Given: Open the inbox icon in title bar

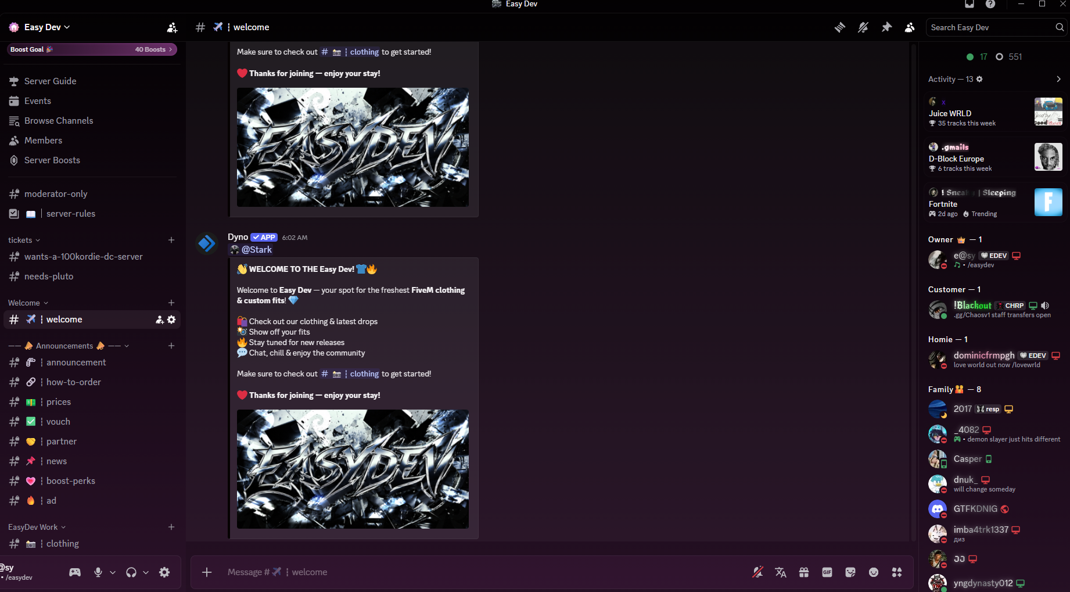Looking at the screenshot, I should point(970,4).
